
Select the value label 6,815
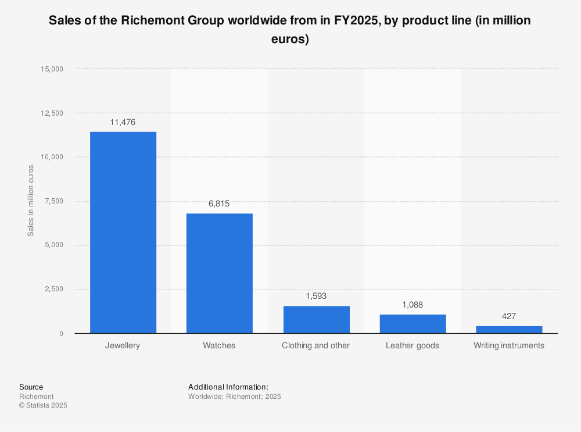point(219,203)
